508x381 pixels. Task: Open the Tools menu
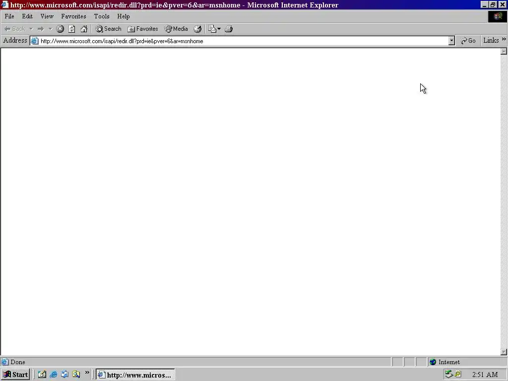point(102,16)
